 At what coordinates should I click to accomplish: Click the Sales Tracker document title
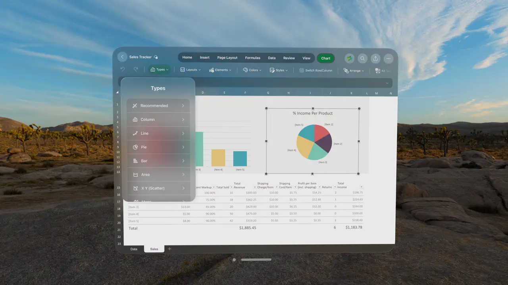[140, 57]
